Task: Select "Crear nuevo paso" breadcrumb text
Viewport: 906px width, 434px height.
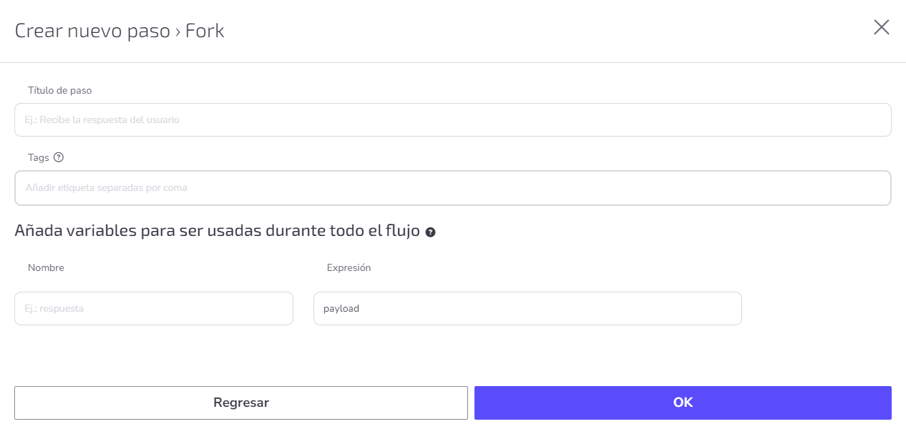Action: [92, 31]
